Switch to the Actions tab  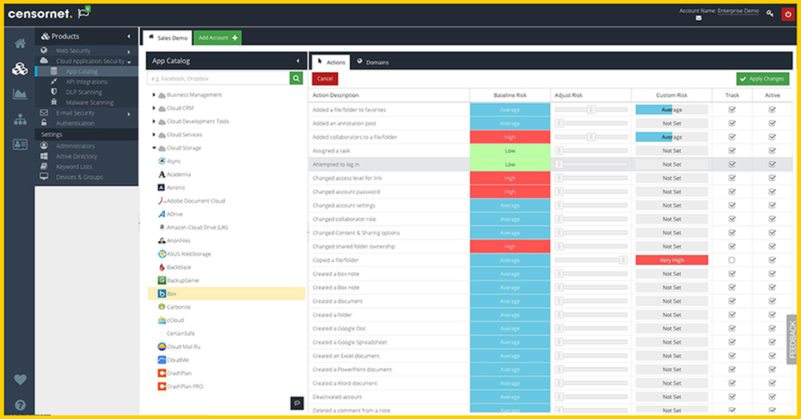point(331,62)
